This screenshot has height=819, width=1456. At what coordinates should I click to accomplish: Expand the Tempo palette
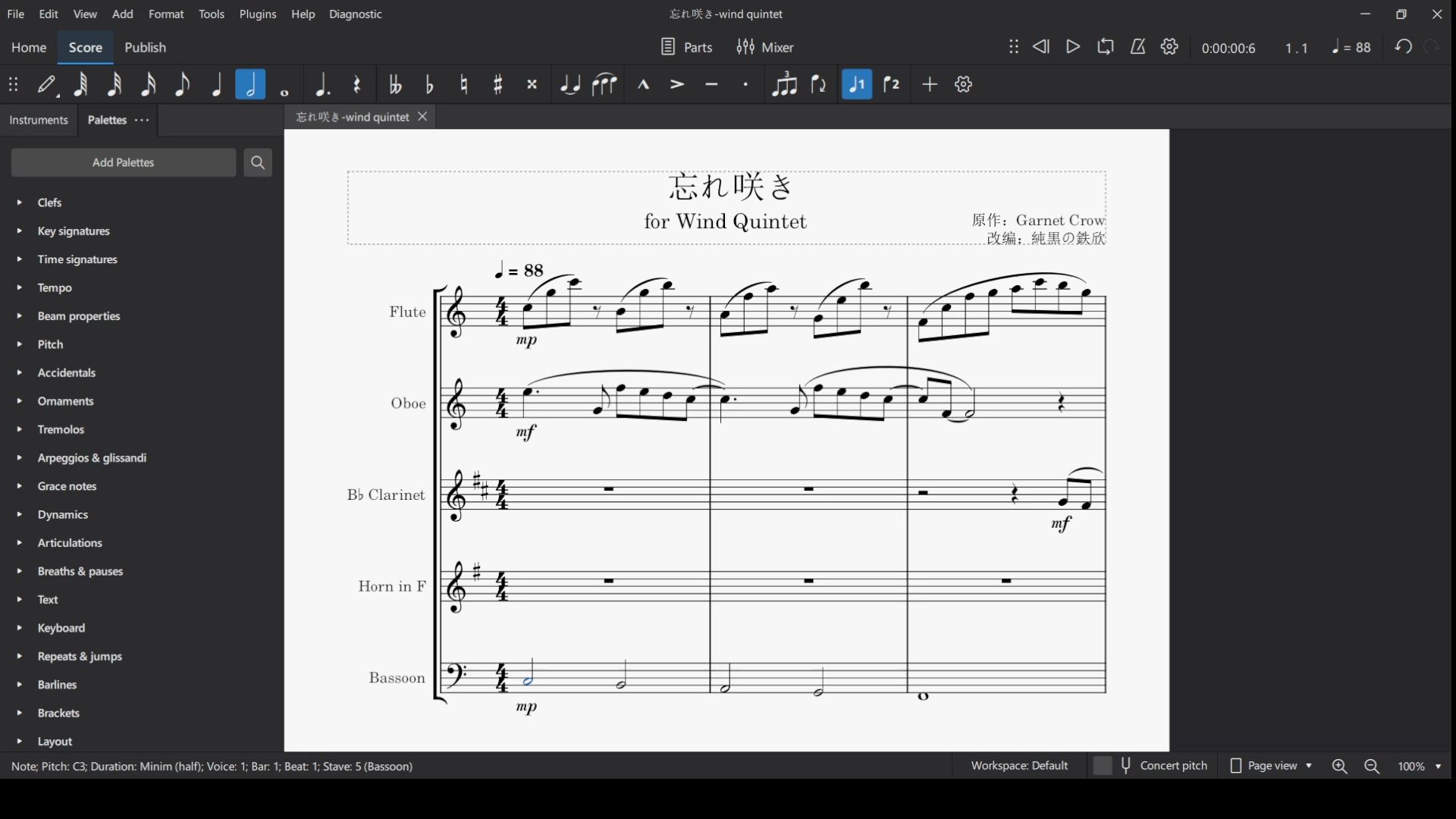coord(20,288)
